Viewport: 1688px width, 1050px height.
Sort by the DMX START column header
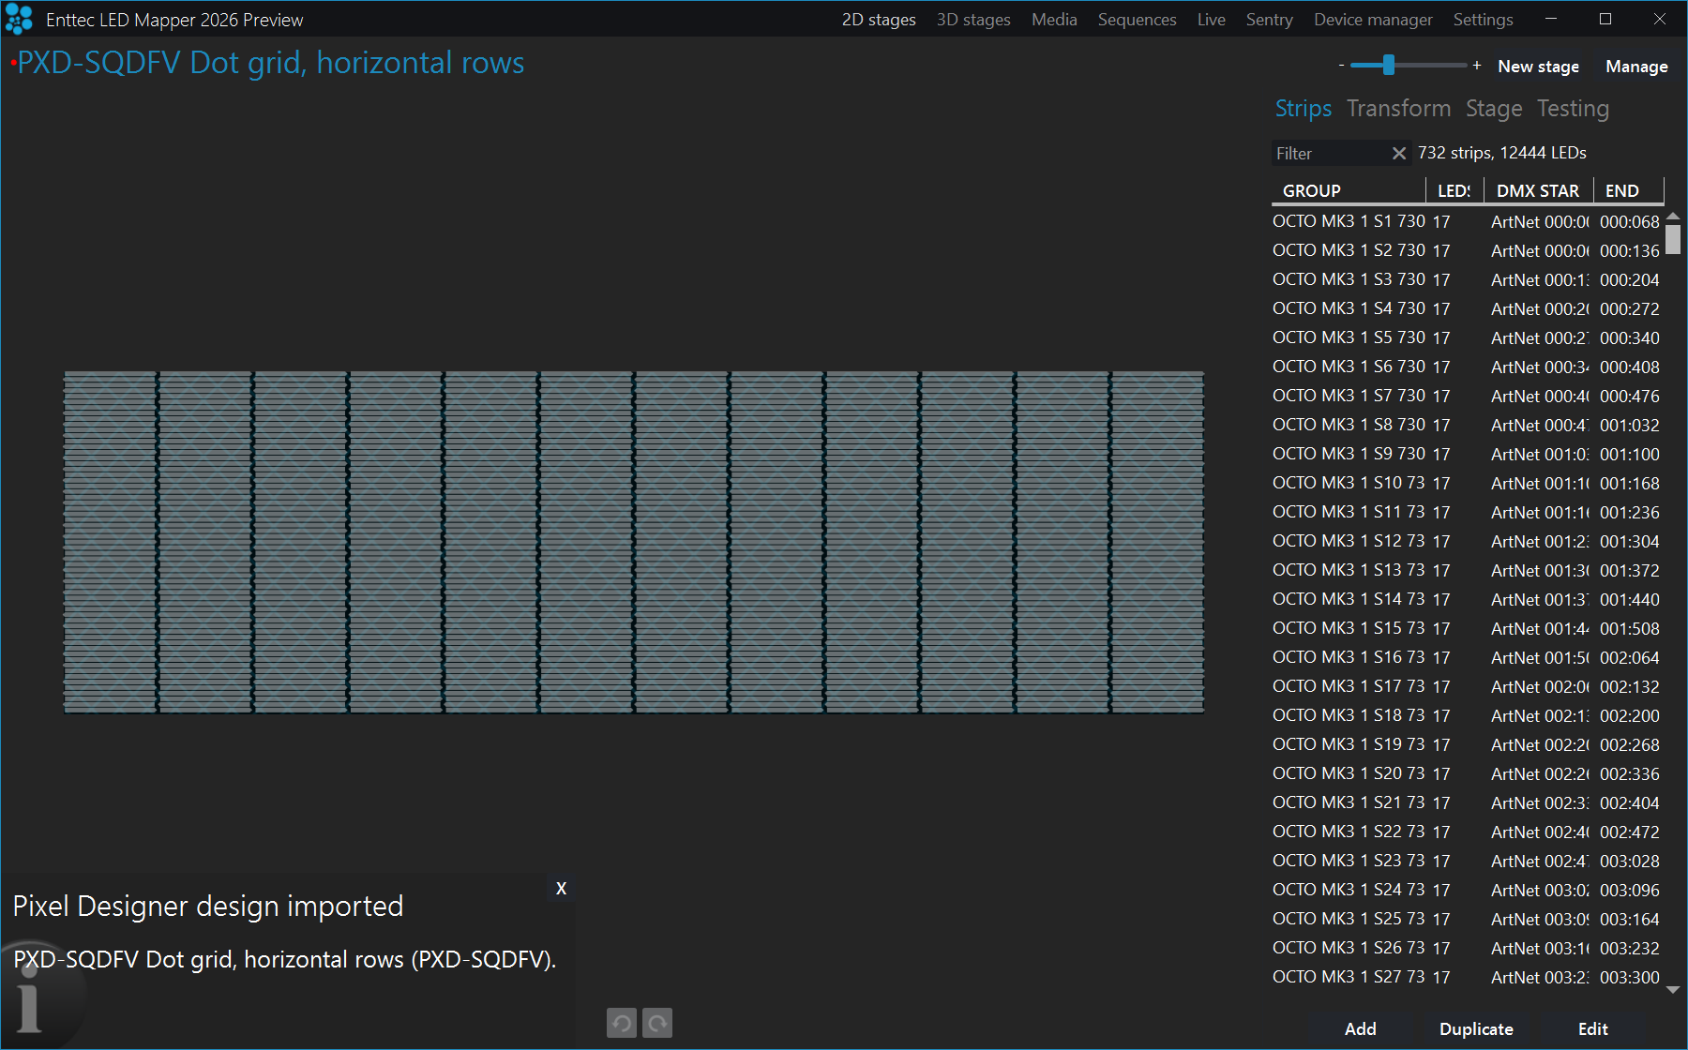pos(1538,190)
